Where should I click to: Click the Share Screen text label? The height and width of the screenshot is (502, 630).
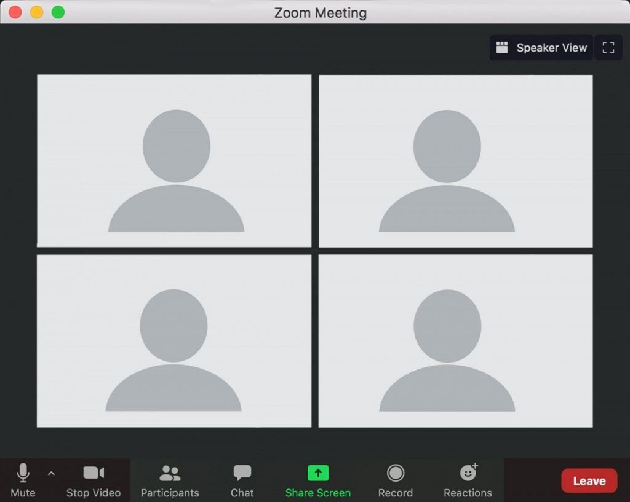pos(317,493)
